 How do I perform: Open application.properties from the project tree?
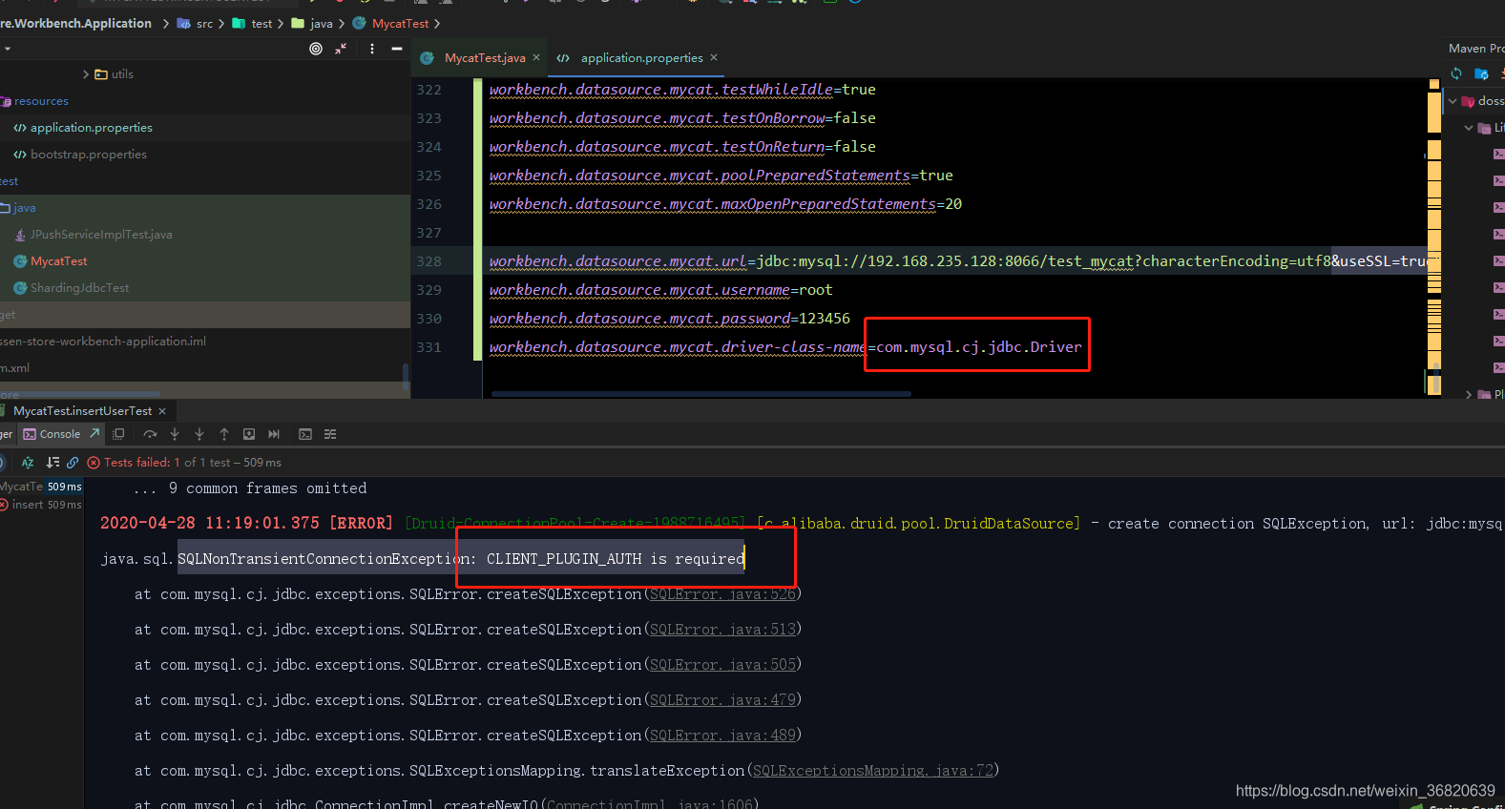coord(92,128)
